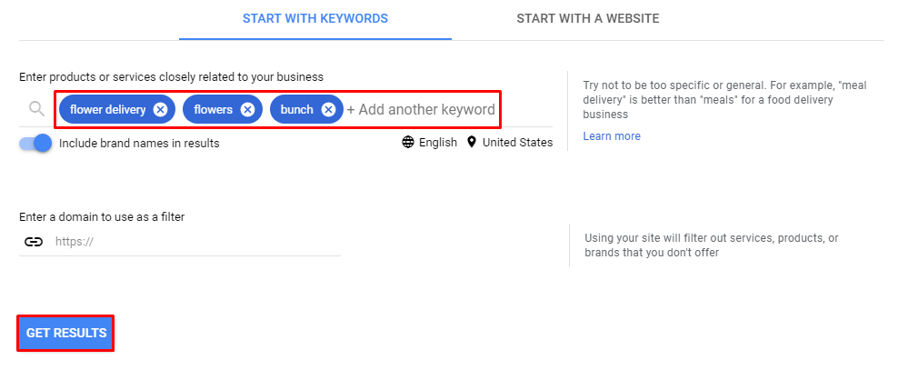The height and width of the screenshot is (370, 898).
Task: Click "Enter a domain to use as a filter" label
Action: tap(102, 216)
